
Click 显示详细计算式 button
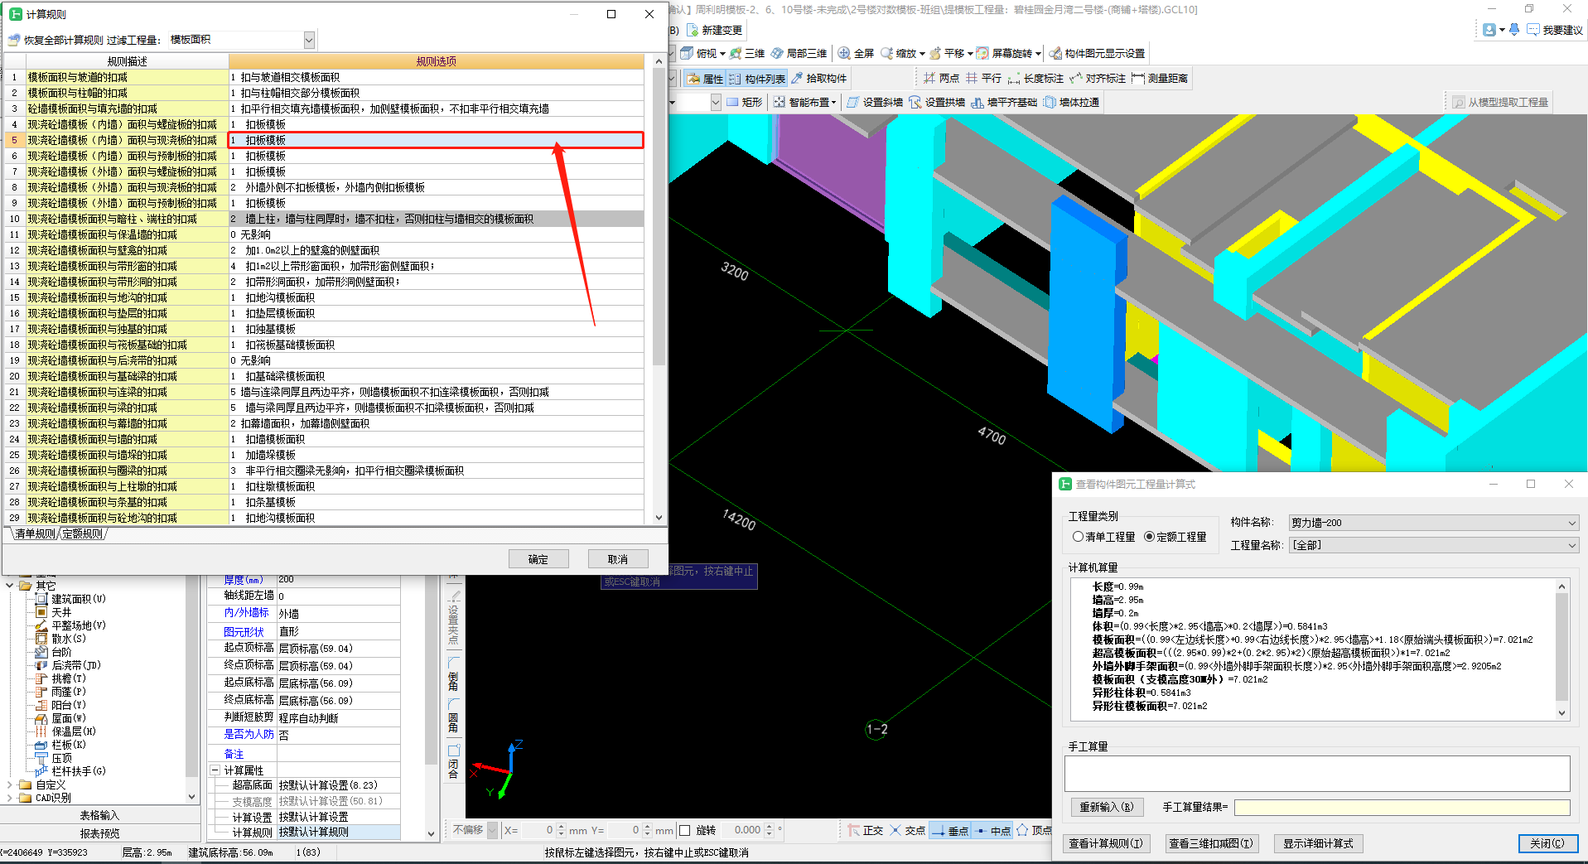pos(1319,843)
